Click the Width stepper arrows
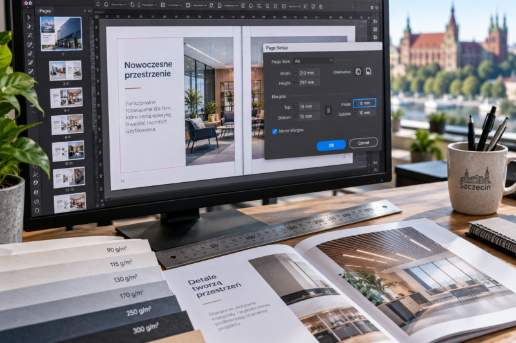Image resolution: width=516 pixels, height=343 pixels. (295, 73)
